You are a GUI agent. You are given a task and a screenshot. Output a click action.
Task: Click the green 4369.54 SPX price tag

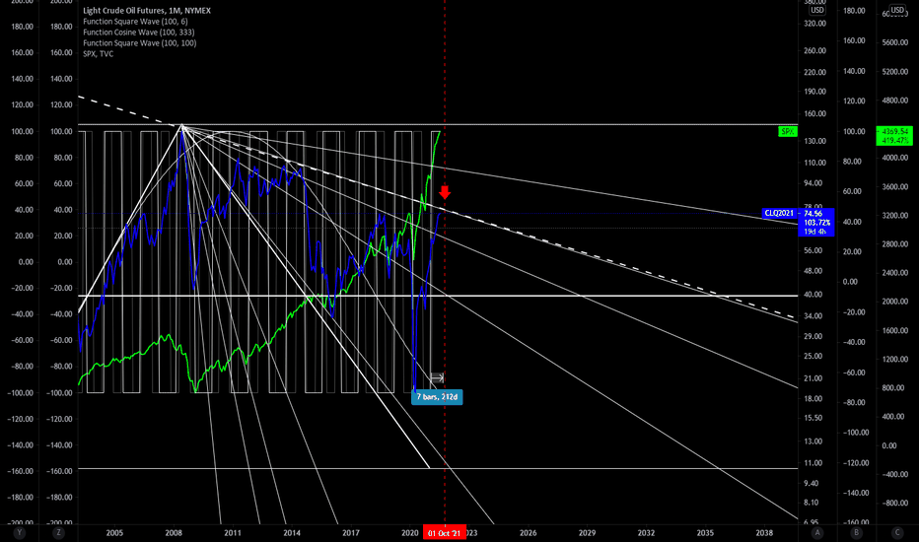click(893, 131)
